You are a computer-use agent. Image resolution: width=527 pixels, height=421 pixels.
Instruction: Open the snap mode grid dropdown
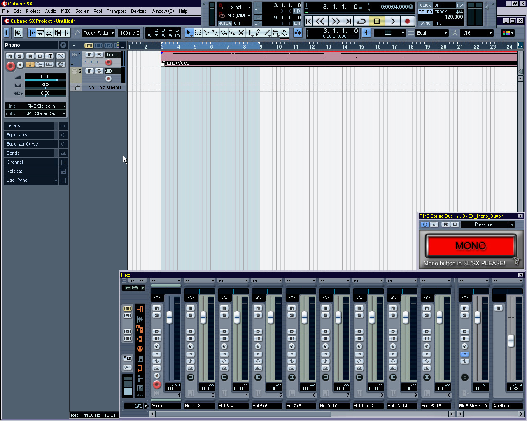(x=389, y=33)
